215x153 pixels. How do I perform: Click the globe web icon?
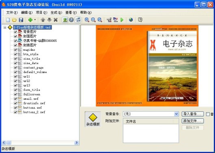tap(131, 20)
